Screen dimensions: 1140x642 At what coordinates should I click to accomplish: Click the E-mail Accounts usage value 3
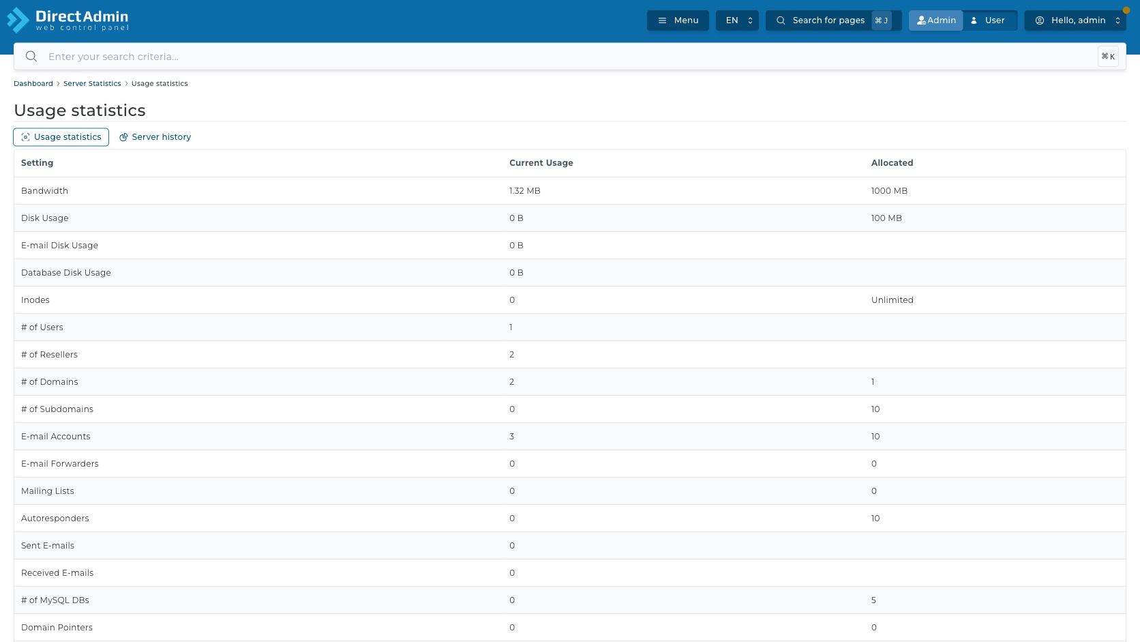[512, 437]
